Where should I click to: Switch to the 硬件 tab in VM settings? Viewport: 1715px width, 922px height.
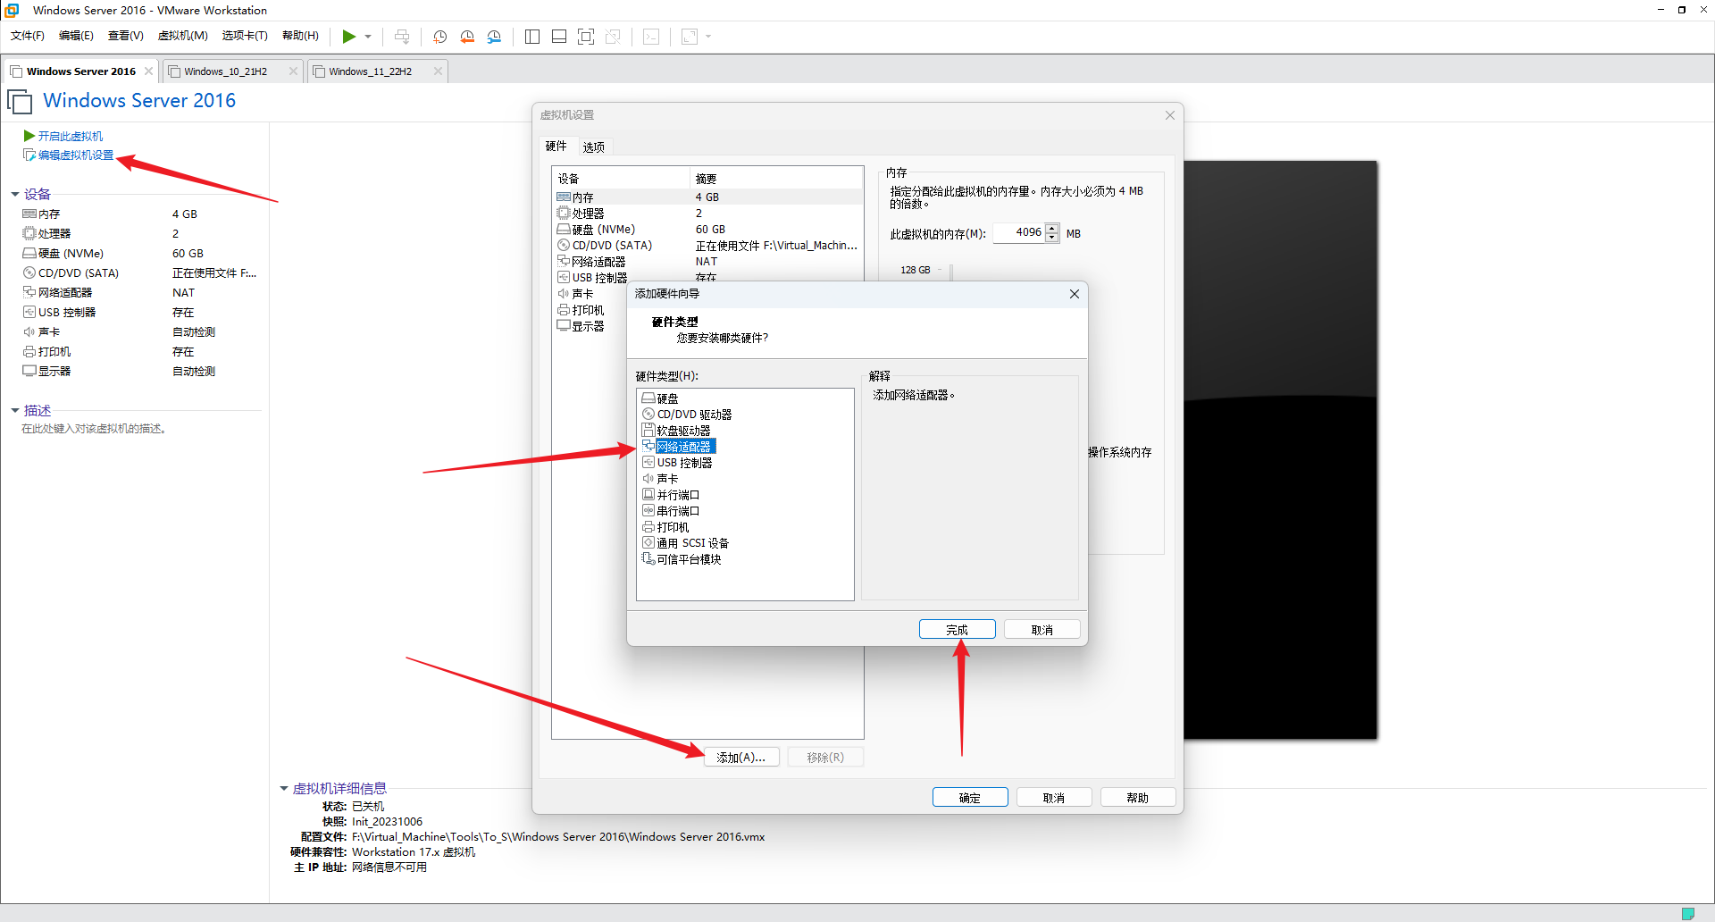coord(556,147)
